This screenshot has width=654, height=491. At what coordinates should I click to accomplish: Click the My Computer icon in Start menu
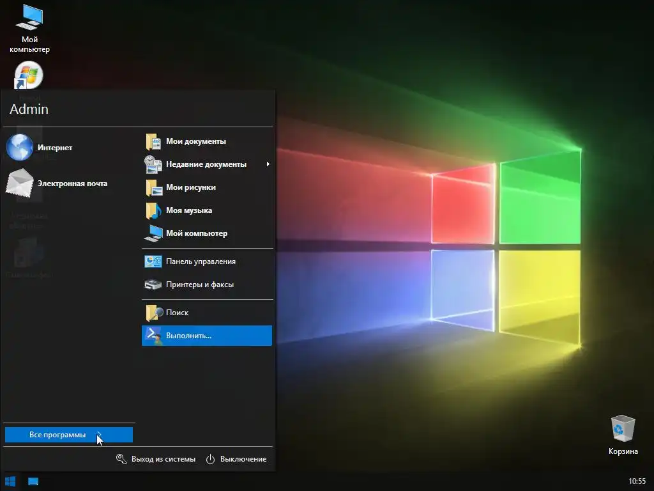(x=153, y=233)
